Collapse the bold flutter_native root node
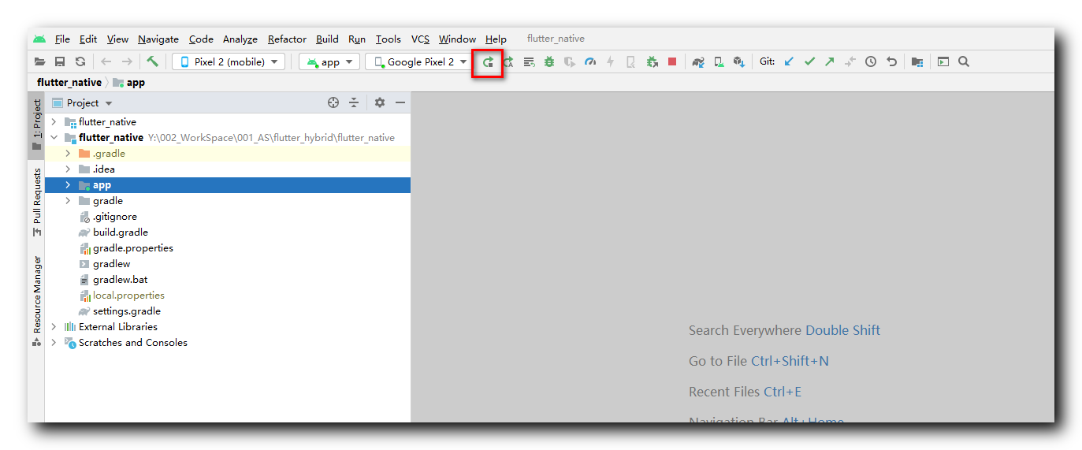 (x=54, y=138)
